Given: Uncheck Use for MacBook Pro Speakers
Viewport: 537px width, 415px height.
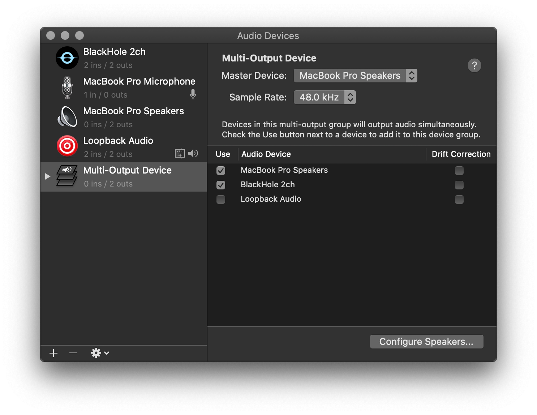Looking at the screenshot, I should click(221, 170).
